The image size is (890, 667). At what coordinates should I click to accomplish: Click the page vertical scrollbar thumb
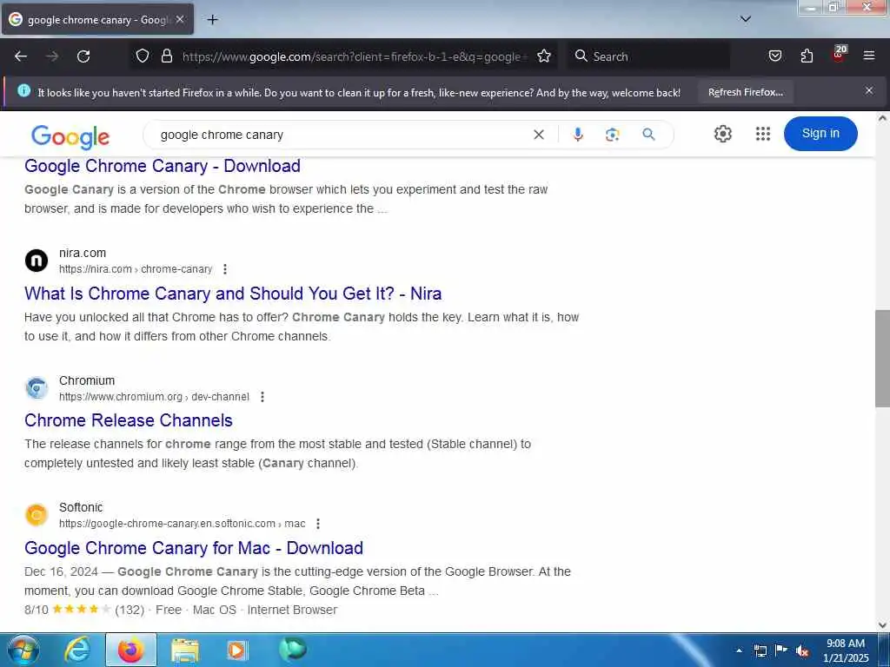tap(882, 359)
